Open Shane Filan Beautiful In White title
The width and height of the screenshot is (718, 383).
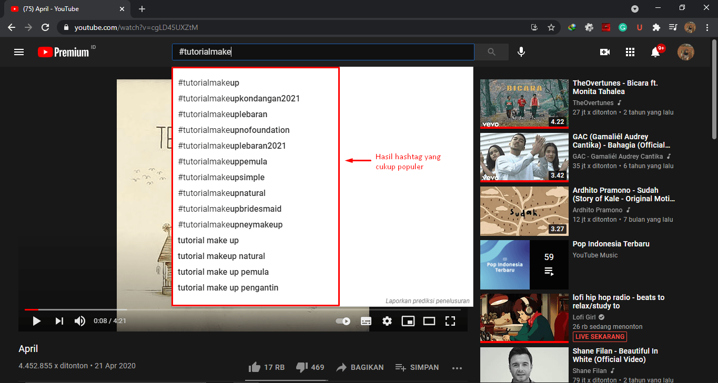(x=615, y=355)
